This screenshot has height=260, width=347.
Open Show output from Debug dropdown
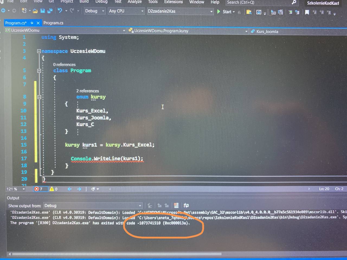pos(93,206)
